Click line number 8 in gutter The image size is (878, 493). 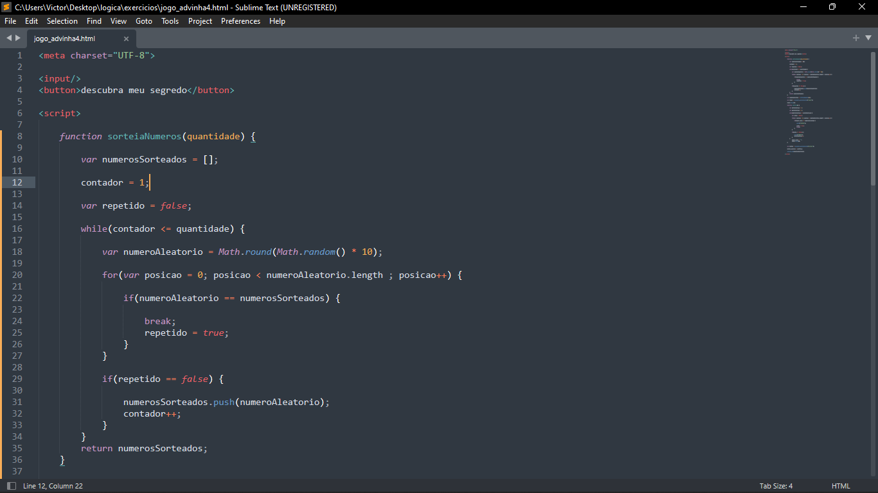coord(20,136)
